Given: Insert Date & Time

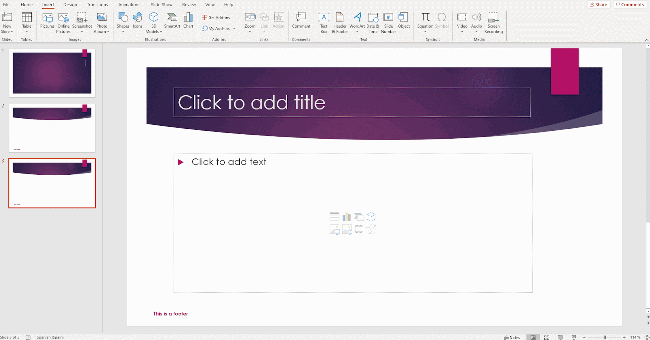Looking at the screenshot, I should click(x=373, y=23).
